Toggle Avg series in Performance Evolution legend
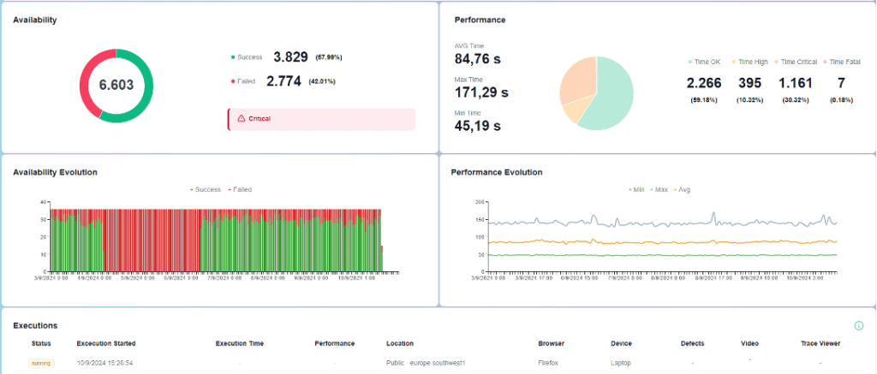Image resolution: width=877 pixels, height=374 pixels. tap(683, 189)
